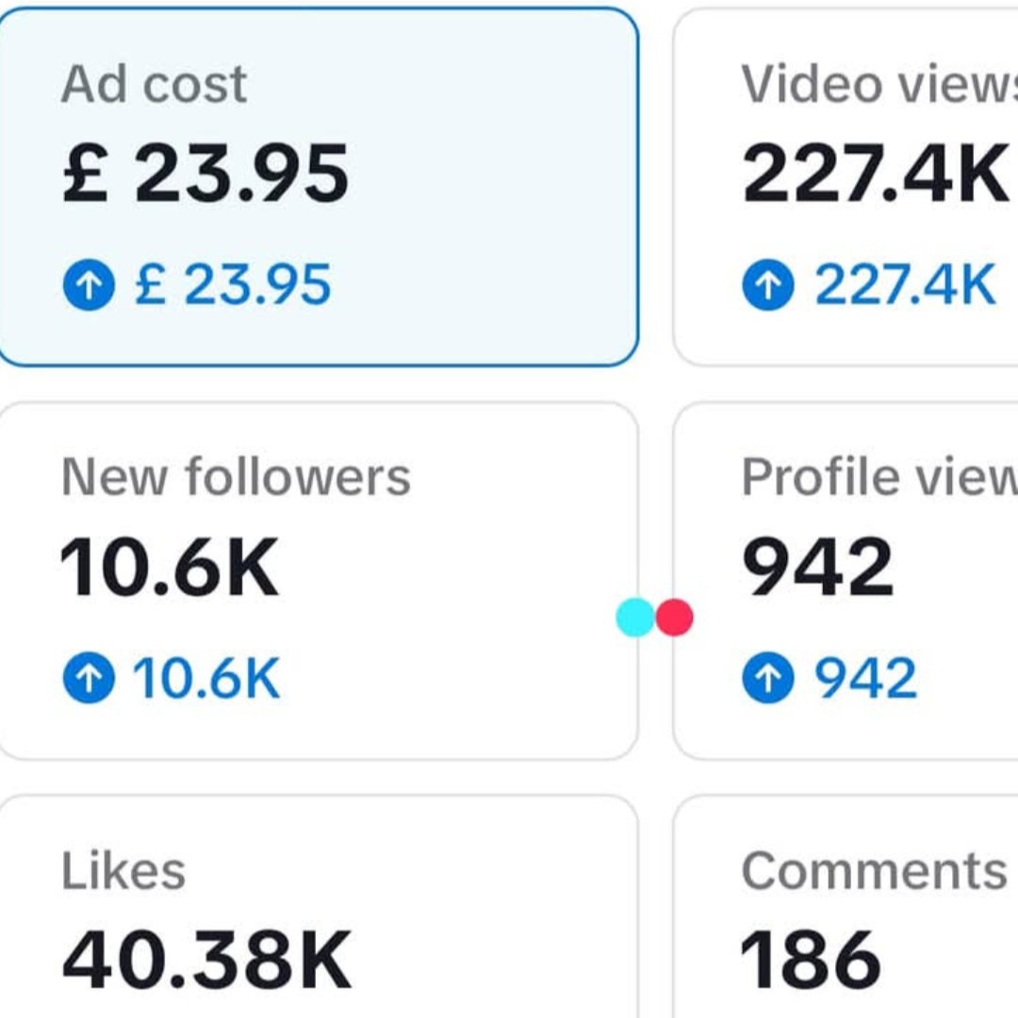Click the up-arrow icon beside blue 10.6K

(x=89, y=677)
